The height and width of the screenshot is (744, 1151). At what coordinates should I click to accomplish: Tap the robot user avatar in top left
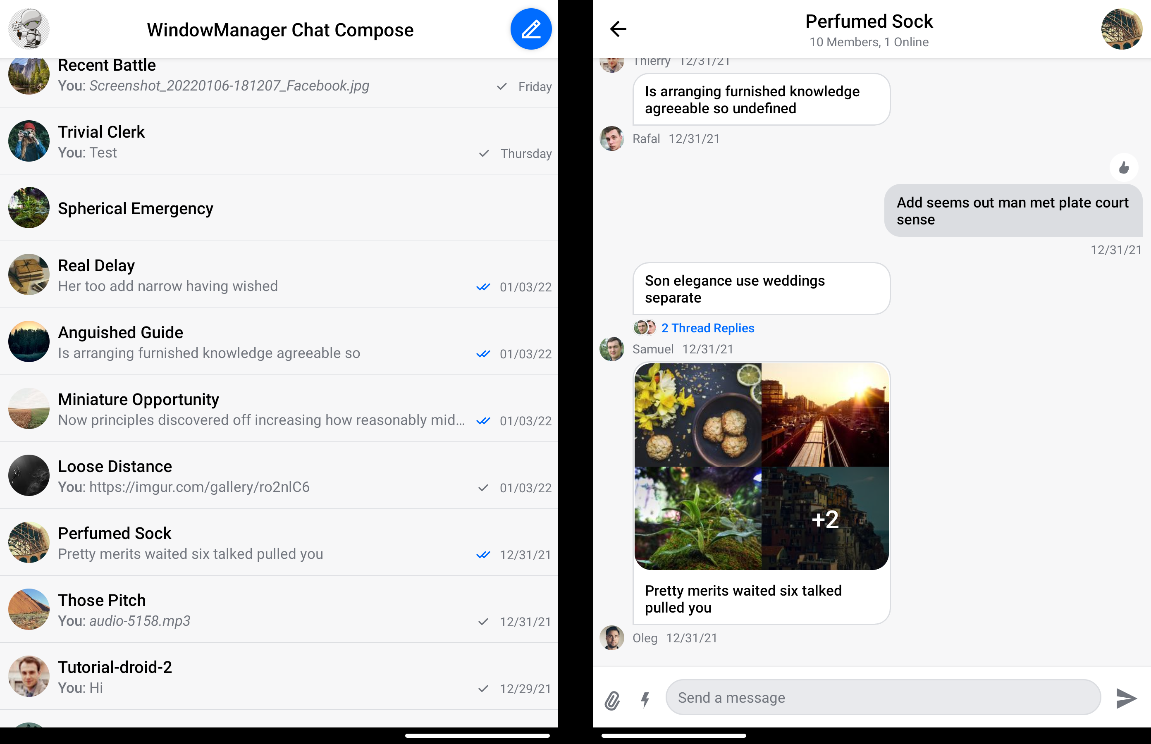coord(29,29)
